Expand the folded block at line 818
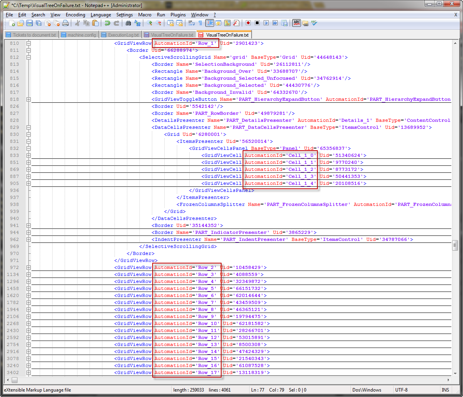The image size is (463, 397). (28, 99)
